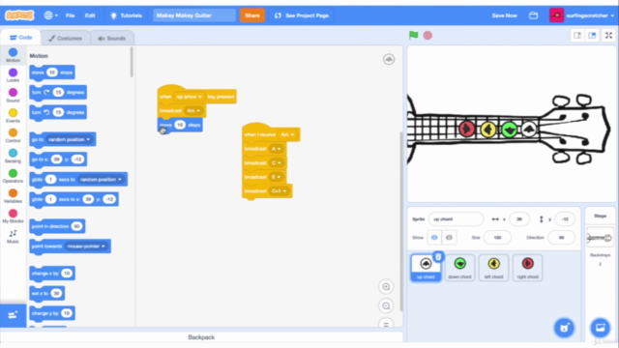Select the Motion block category
This screenshot has width=619, height=348.
click(13, 55)
